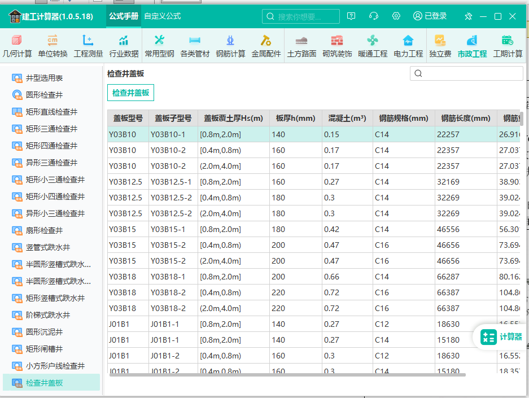Open the 钢筋计算 rebar calculation tool
Image resolution: width=529 pixels, height=398 pixels.
click(x=230, y=46)
